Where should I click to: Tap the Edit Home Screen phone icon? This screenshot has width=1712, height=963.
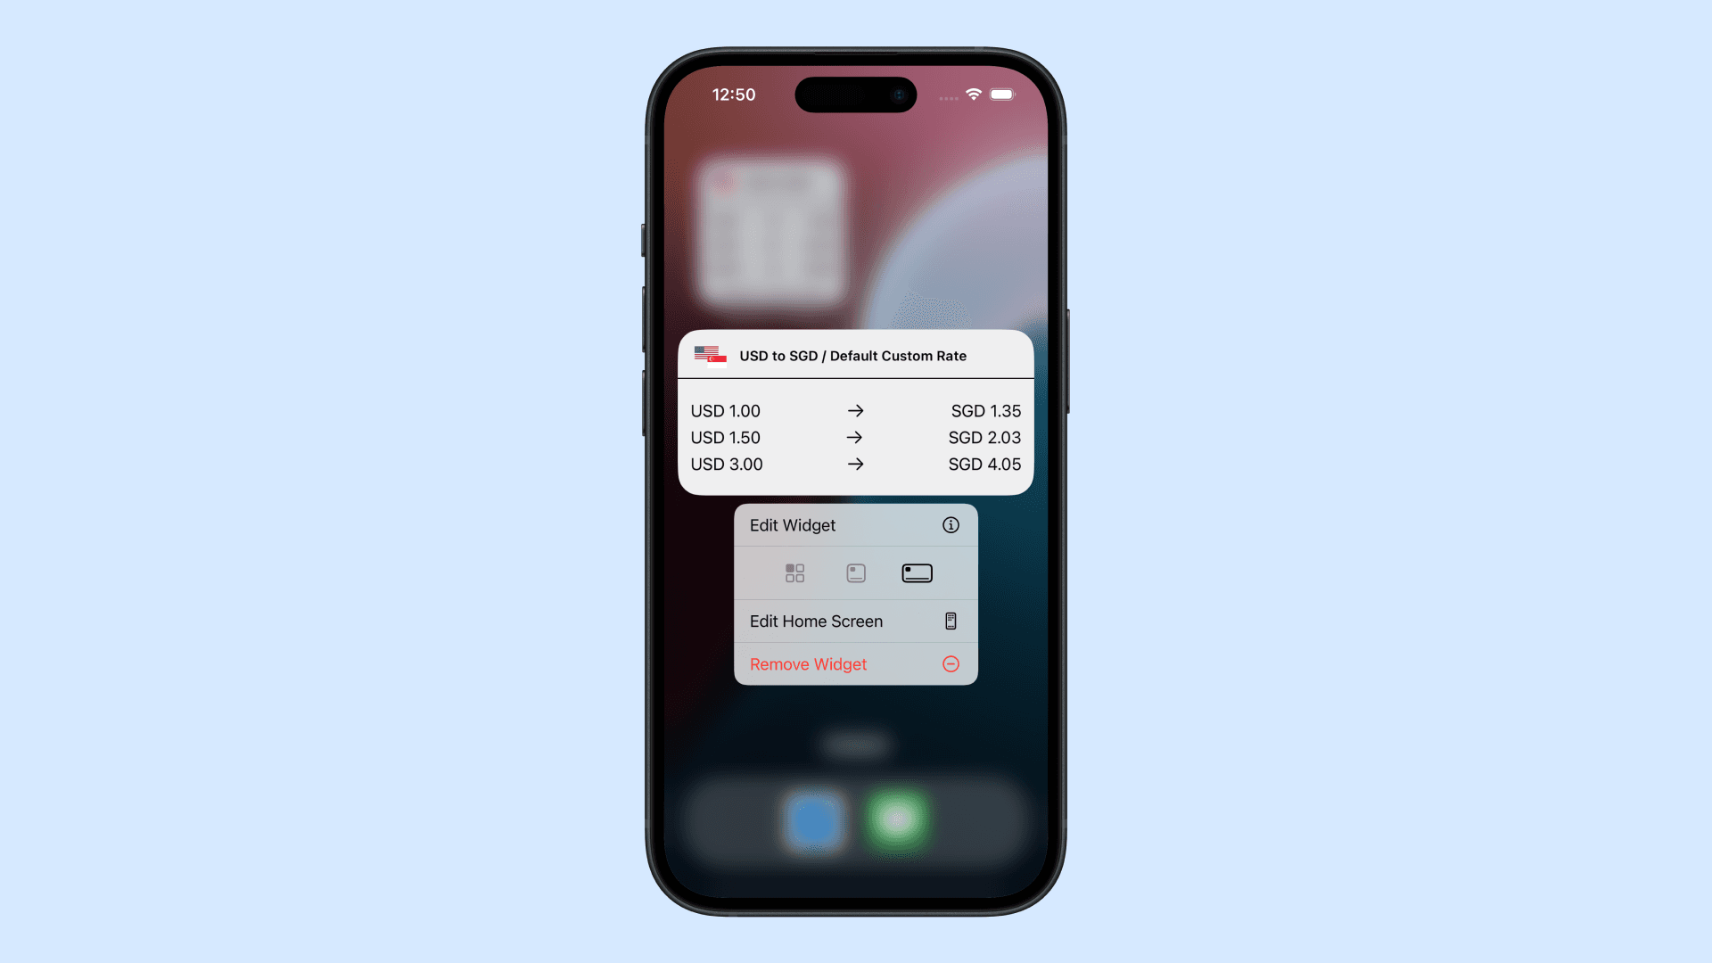coord(951,621)
